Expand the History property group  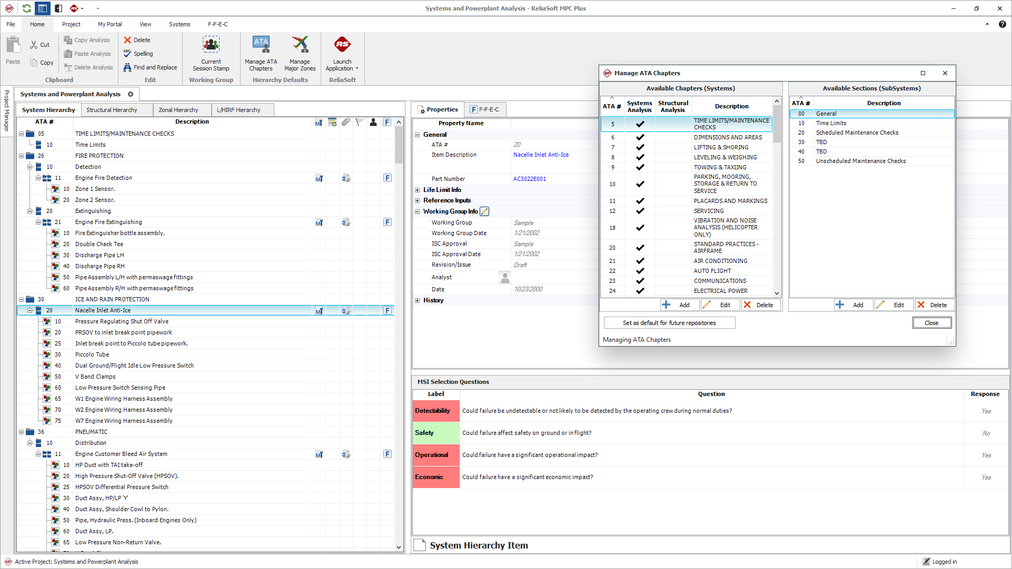417,300
